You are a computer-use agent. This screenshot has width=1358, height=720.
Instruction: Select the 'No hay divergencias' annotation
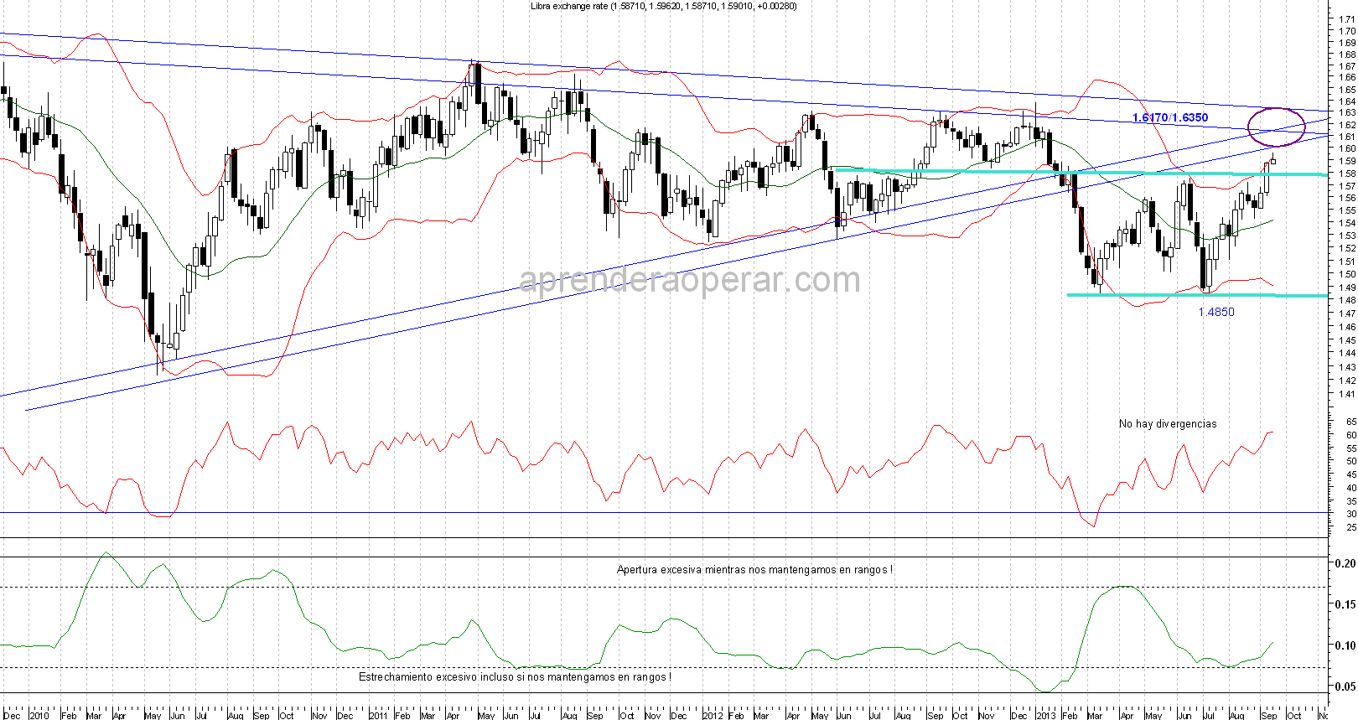[x=1167, y=423]
